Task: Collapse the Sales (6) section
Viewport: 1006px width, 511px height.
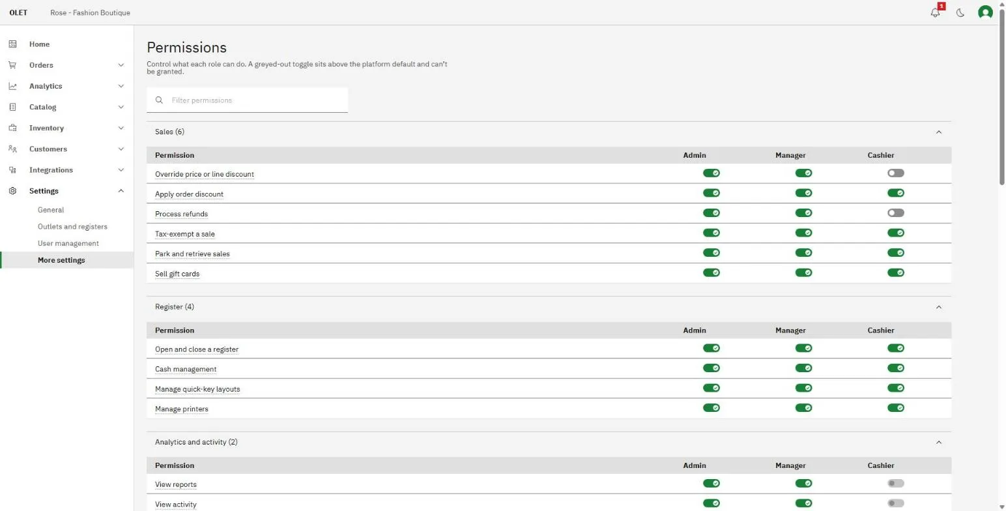Action: (939, 132)
